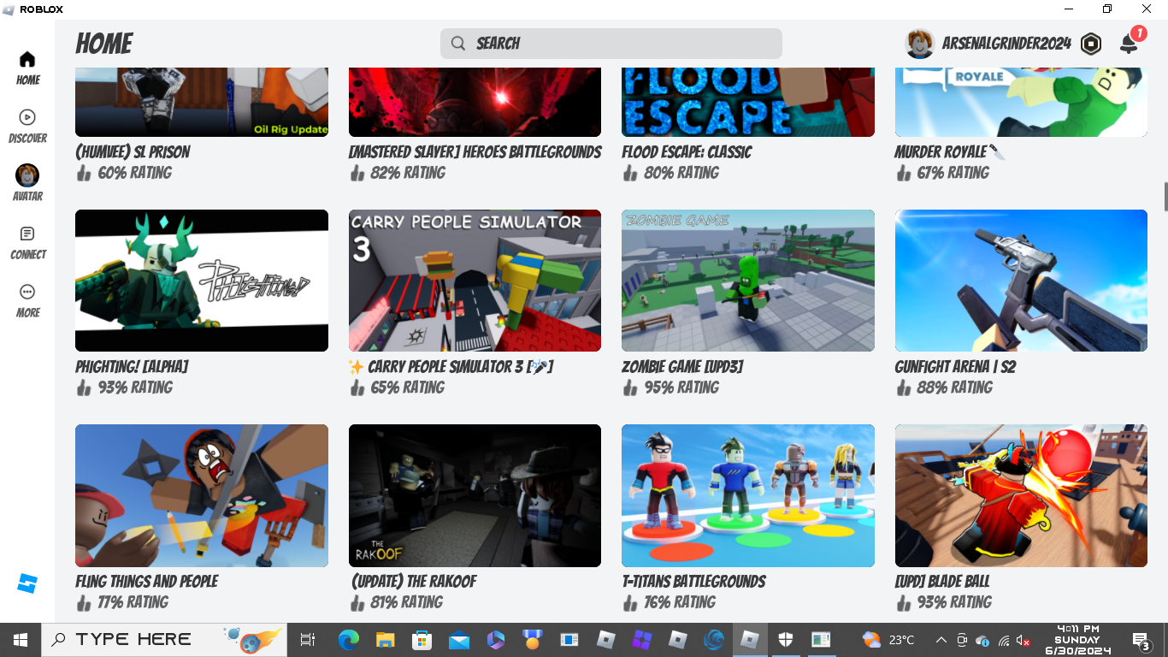1168x657 pixels.
Task: Click thumbs-up icon under Fling Things and People
Action: 83,602
